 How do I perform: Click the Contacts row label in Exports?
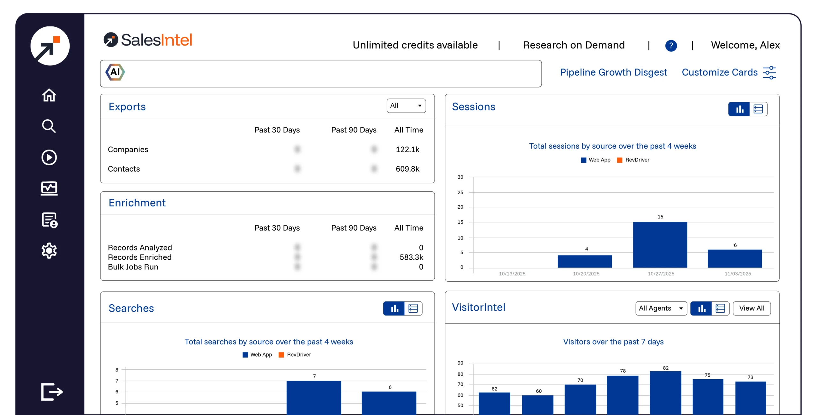click(x=124, y=169)
